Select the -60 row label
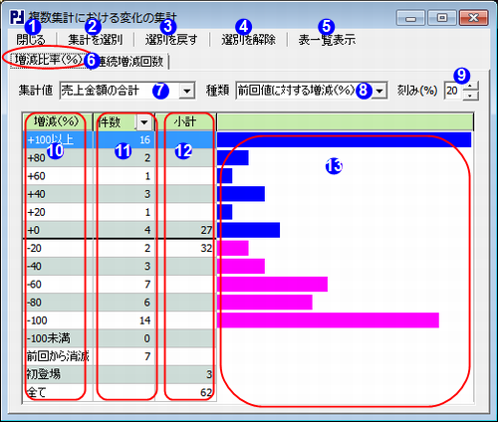498x422 pixels. point(34,285)
